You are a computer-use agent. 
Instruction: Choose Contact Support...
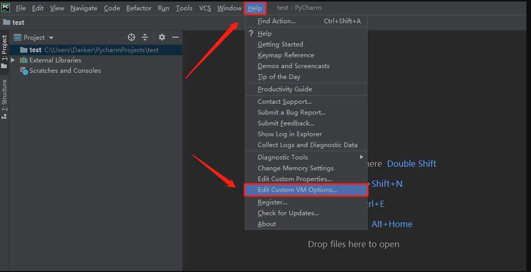click(x=306, y=102)
